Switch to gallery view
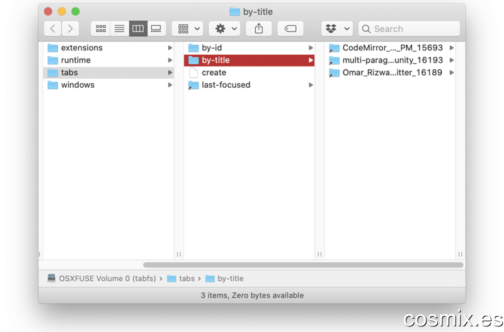The height and width of the screenshot is (332, 504). tap(156, 28)
